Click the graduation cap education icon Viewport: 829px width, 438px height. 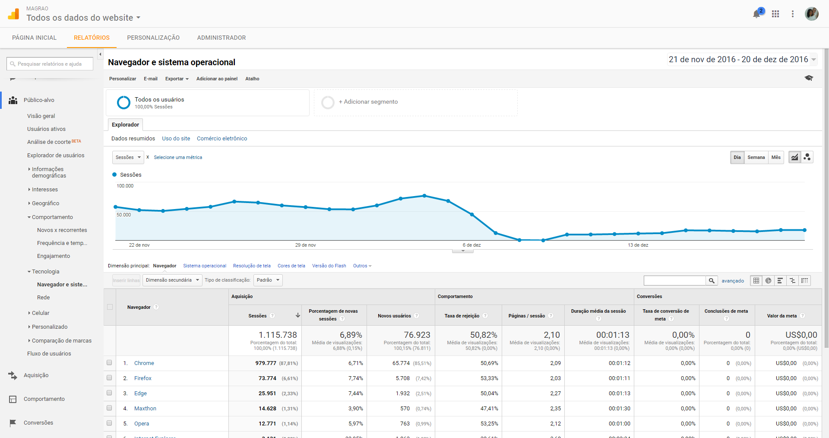coord(809,78)
